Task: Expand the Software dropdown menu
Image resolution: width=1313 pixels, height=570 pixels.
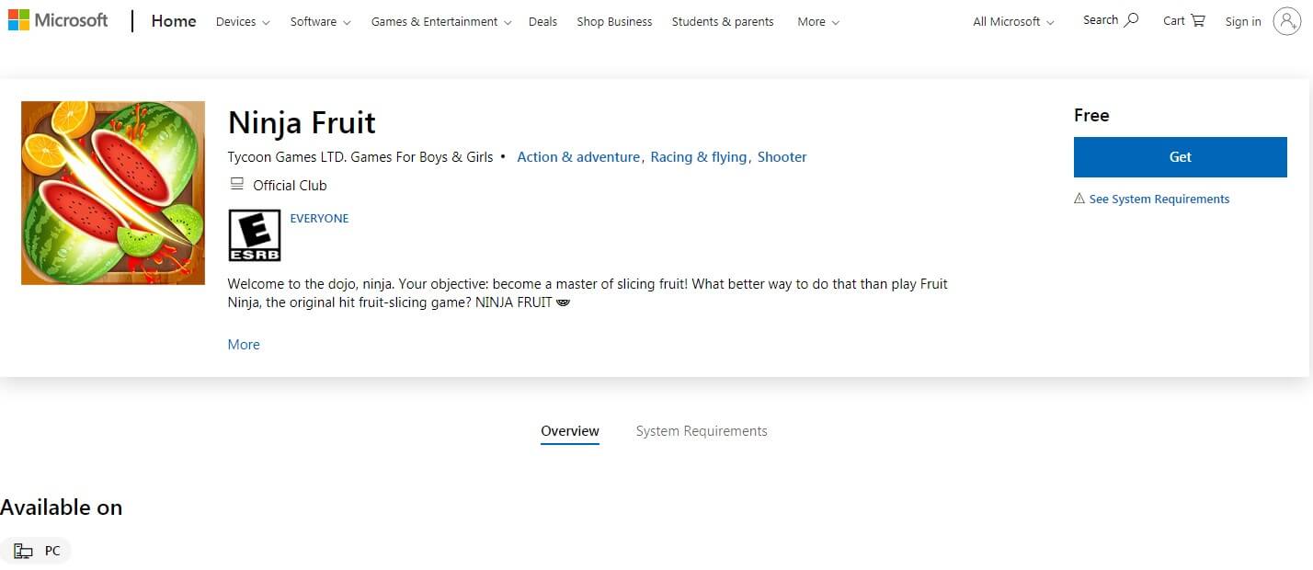Action: pyautogui.click(x=321, y=21)
